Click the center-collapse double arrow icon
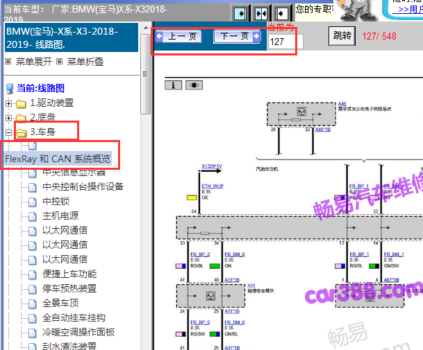The width and height of the screenshot is (423, 350). click(261, 13)
